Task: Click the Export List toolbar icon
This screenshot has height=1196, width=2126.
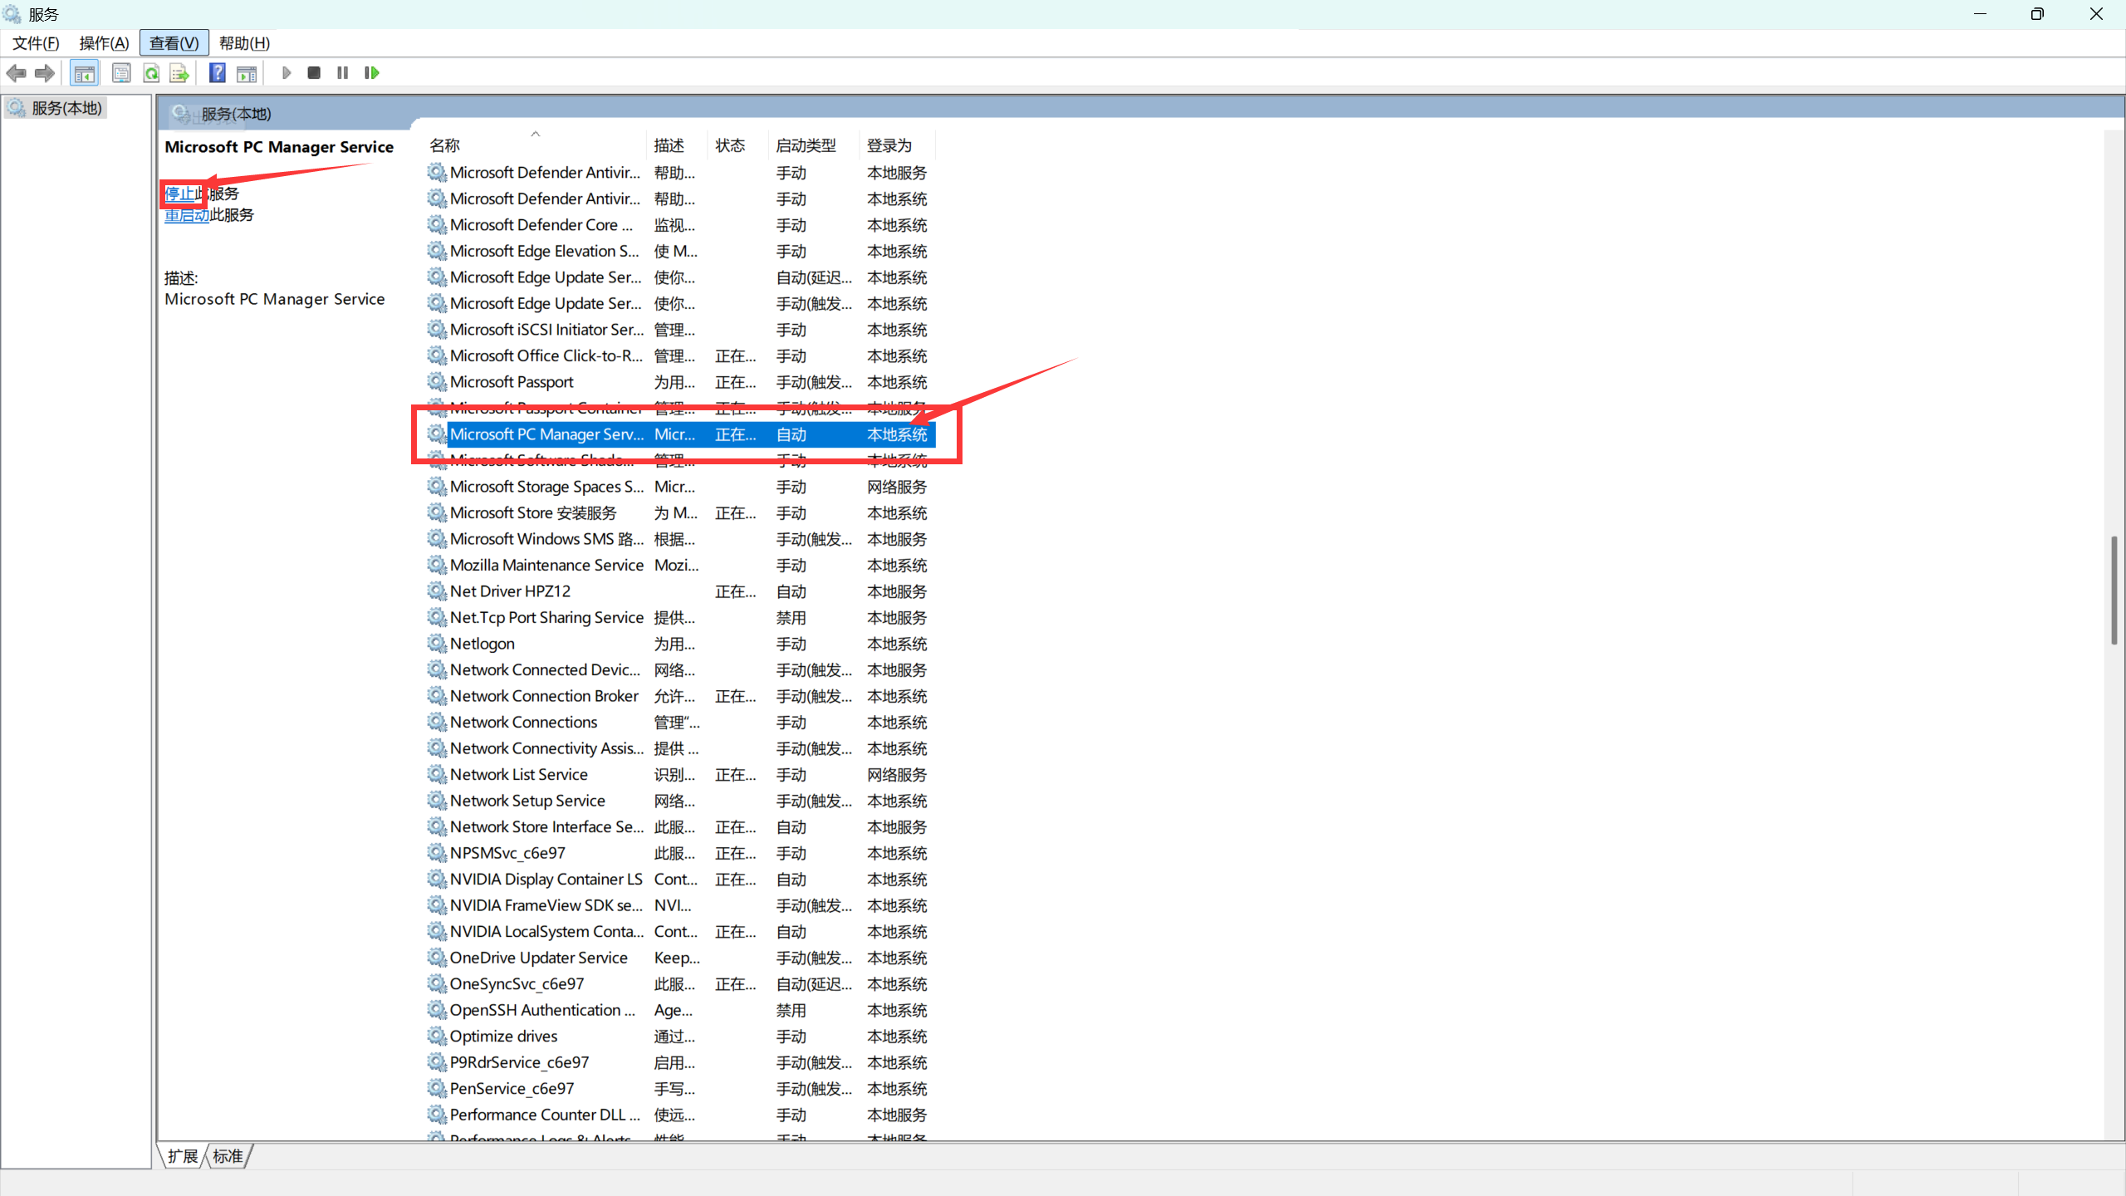Action: coord(179,73)
